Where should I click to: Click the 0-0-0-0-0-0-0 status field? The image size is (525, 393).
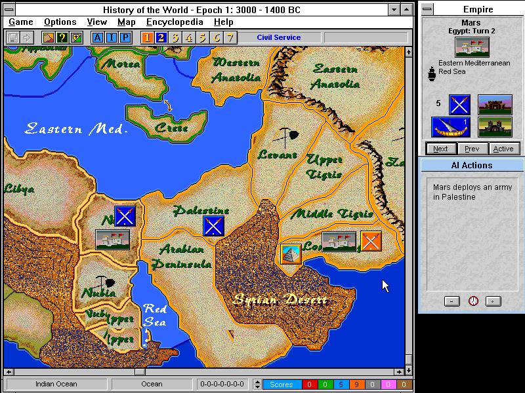point(222,384)
